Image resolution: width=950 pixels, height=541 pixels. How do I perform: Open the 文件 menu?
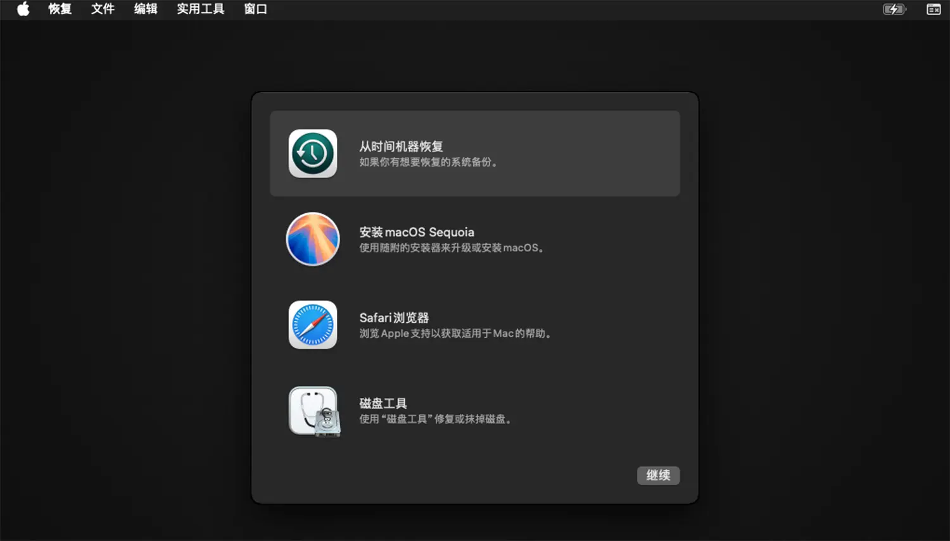tap(102, 9)
